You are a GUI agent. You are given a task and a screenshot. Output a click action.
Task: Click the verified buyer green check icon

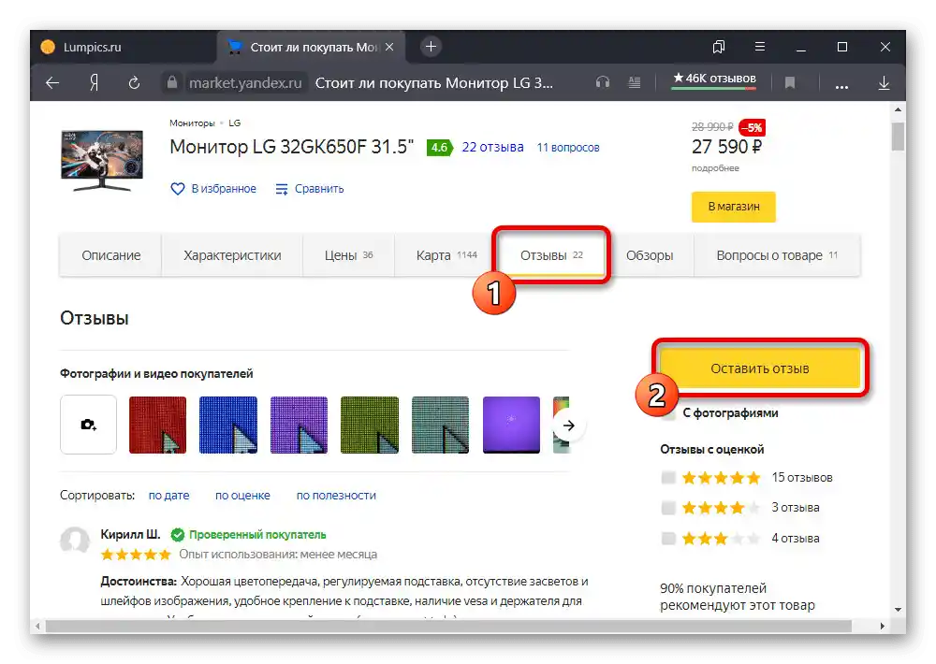177,535
